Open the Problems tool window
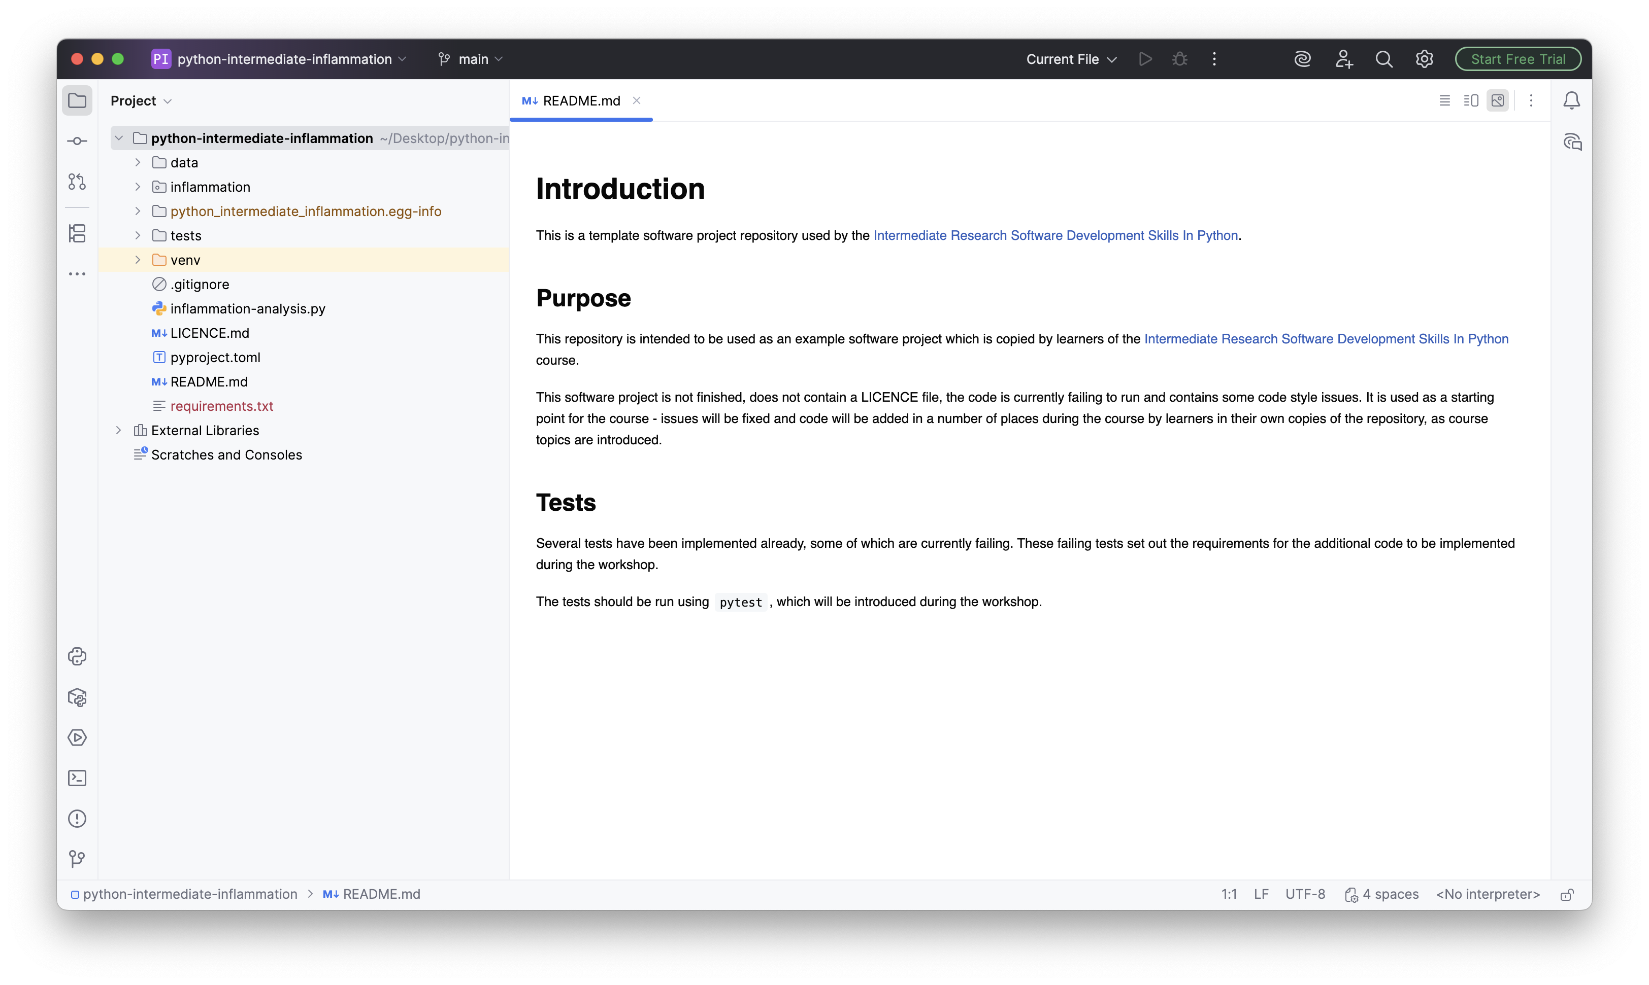 tap(77, 819)
